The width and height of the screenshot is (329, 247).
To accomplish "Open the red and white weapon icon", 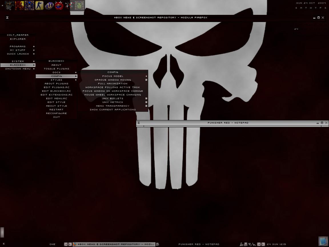I will (69, 5).
